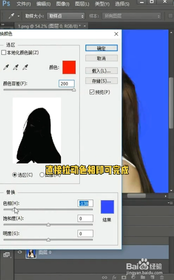Pick the add-to-sample eyedropper
The image size is (174, 280).
coord(16,68)
